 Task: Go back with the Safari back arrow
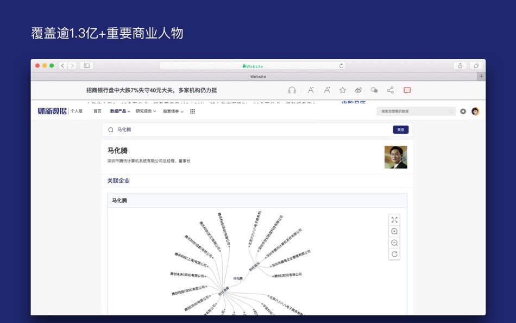pyautogui.click(x=63, y=66)
